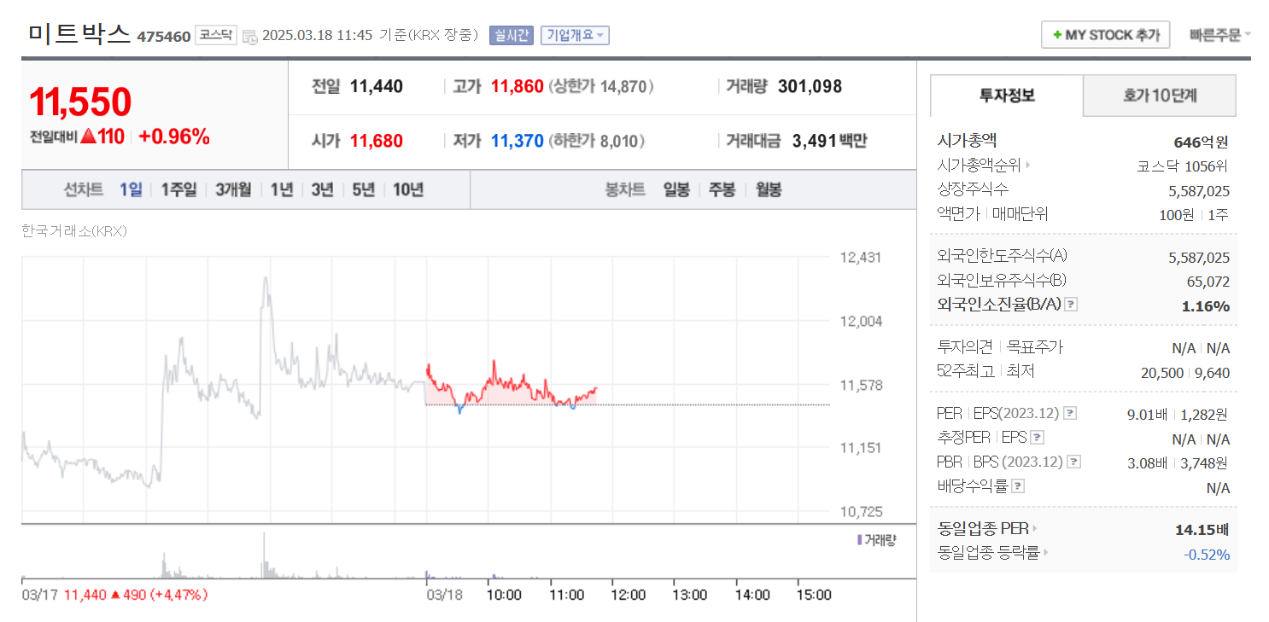1269x622 pixels.
Task: Click the change rate +0.96%
Action: pyautogui.click(x=174, y=137)
